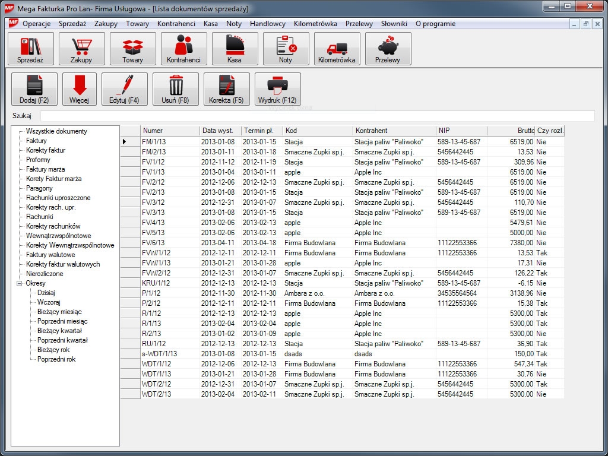The image size is (608, 456).
Task: Open the Zakupy shopping cart icon
Action: [x=82, y=49]
